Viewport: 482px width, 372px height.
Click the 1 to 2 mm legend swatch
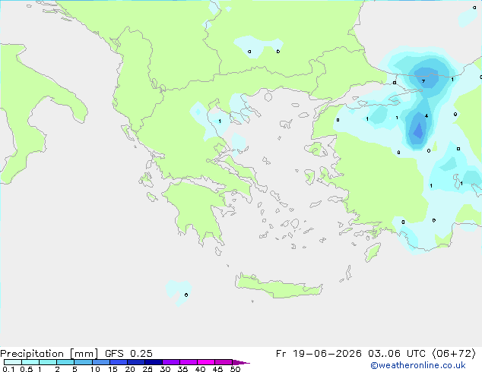point(48,362)
